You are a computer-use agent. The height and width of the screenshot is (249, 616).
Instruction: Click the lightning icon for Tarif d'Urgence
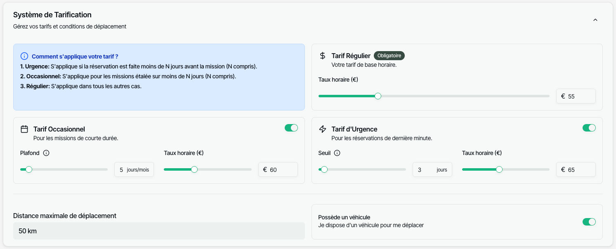[x=323, y=129]
